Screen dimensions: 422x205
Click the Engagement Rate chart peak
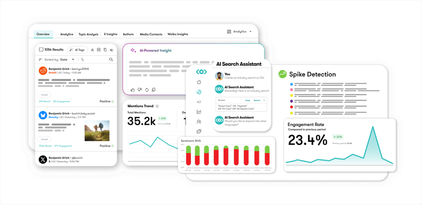(x=373, y=127)
